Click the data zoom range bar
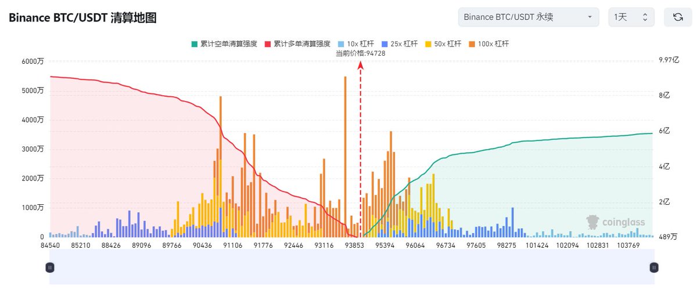This screenshot has height=293, width=697. [352, 267]
